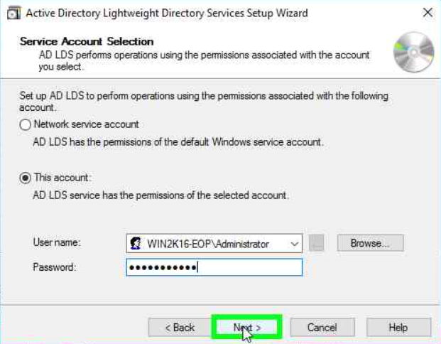
Task: Click the small ellipsis button beside User name
Action: (317, 244)
